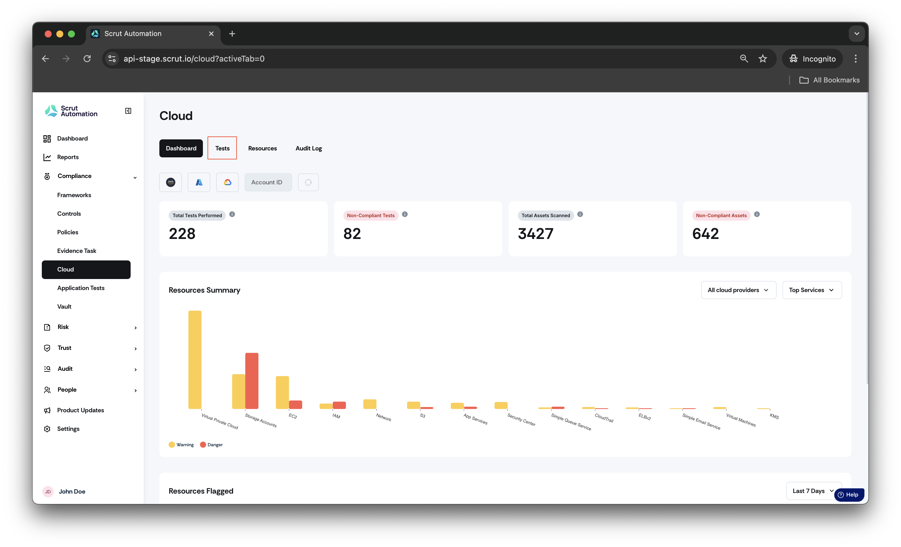Switch to the Tests tab
This screenshot has width=901, height=547.
[222, 148]
